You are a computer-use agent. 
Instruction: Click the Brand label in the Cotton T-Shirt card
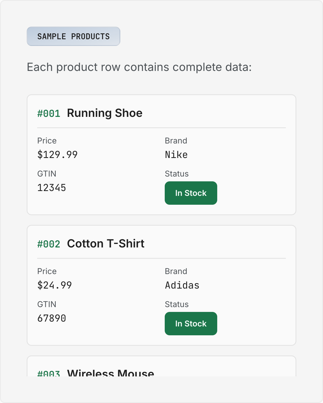[176, 271]
